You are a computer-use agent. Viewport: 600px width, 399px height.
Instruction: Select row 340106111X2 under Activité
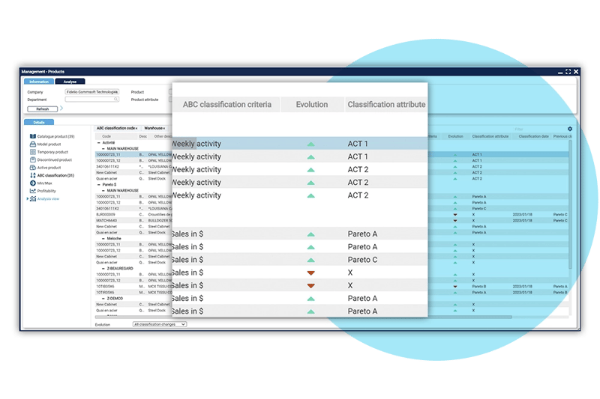coord(133,166)
